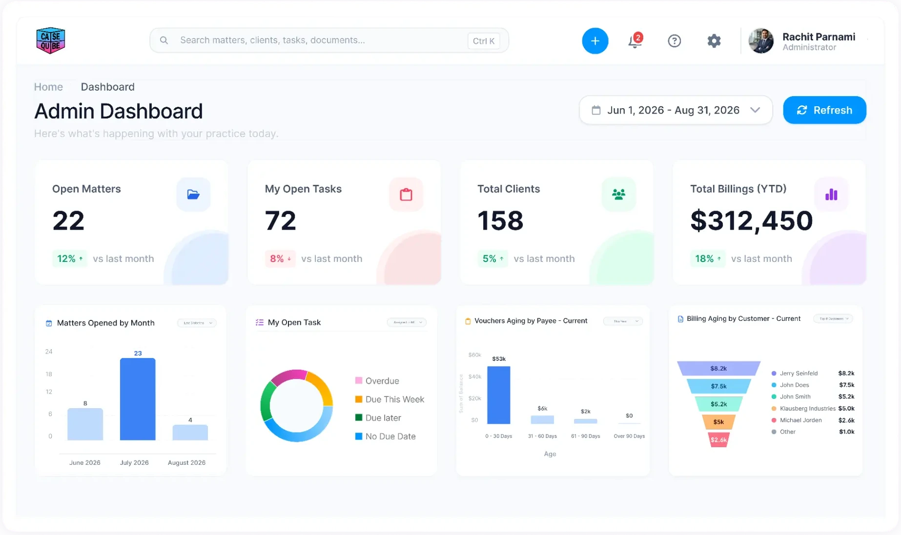Image resolution: width=901 pixels, height=535 pixels.
Task: Open the settings gear icon
Action: 714,41
